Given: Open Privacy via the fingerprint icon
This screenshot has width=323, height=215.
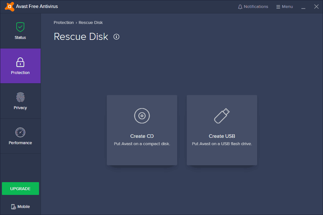Looking at the screenshot, I should [20, 97].
